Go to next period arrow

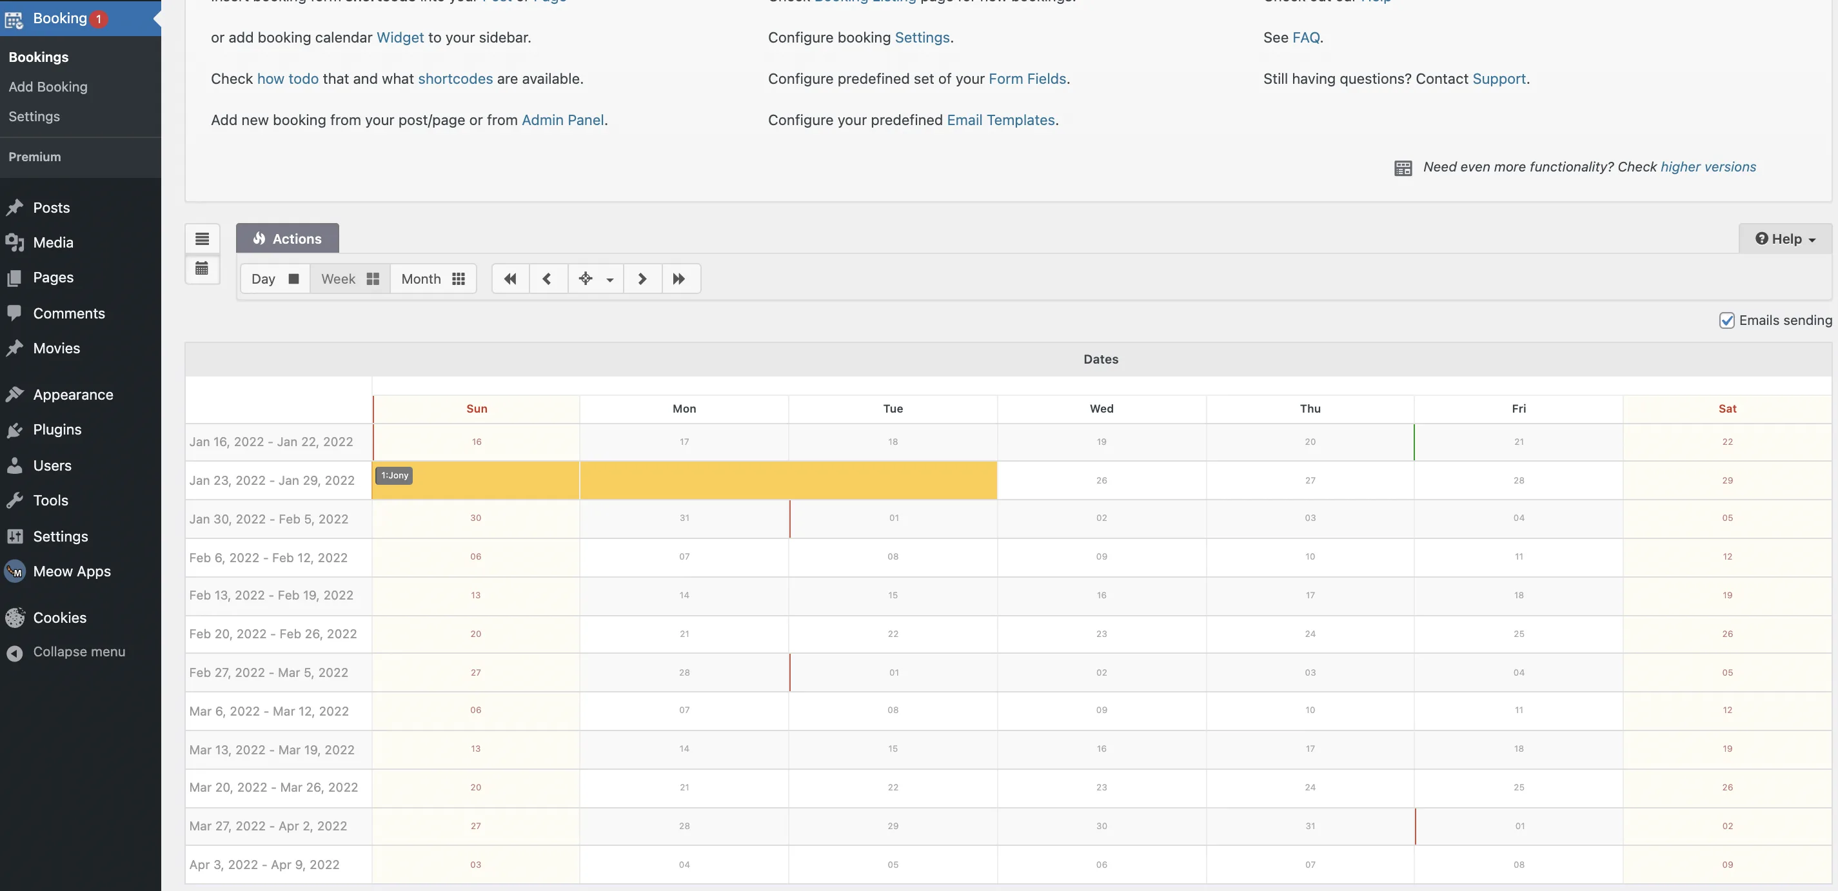pos(642,279)
